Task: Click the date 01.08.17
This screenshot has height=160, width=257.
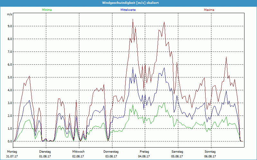Action: pos(45,156)
